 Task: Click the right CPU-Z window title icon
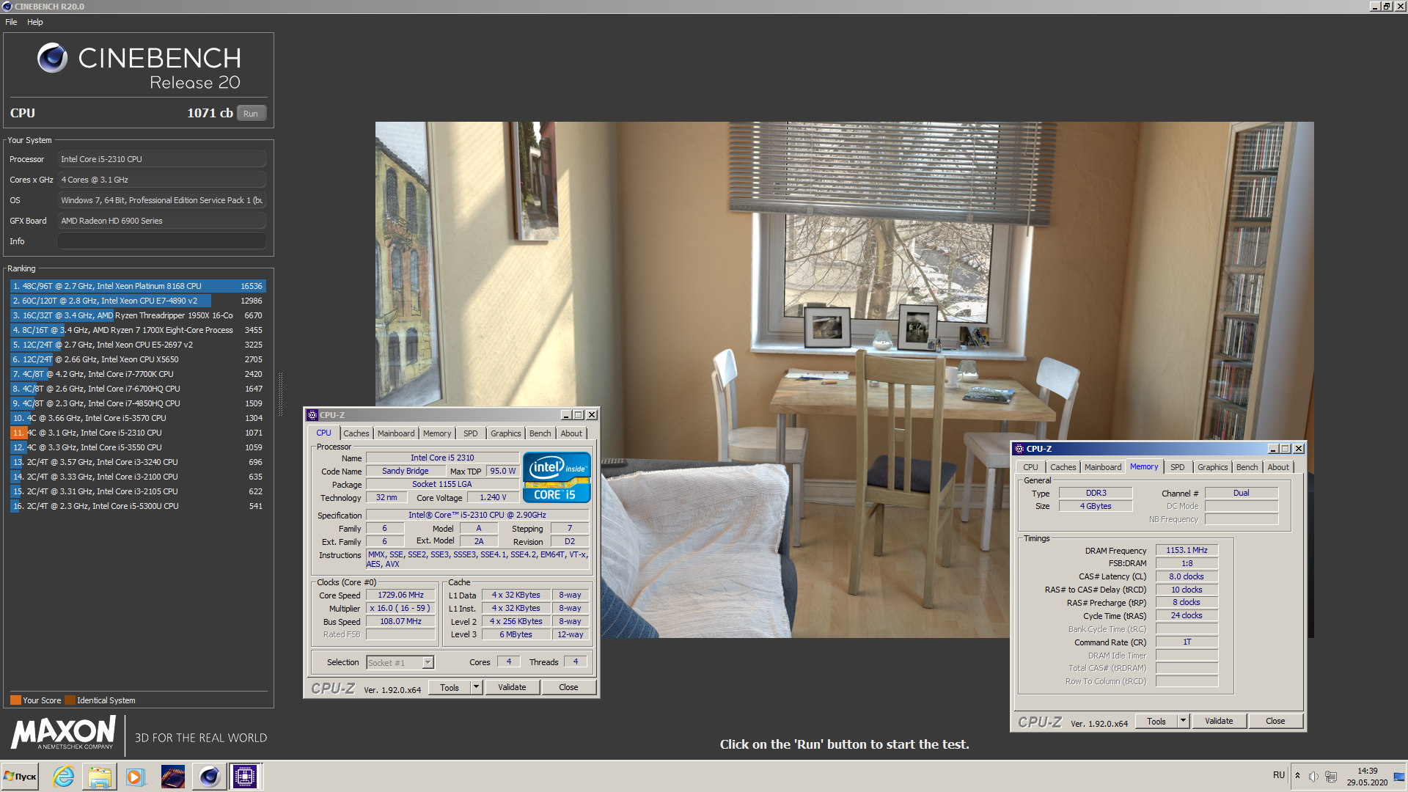point(1019,449)
